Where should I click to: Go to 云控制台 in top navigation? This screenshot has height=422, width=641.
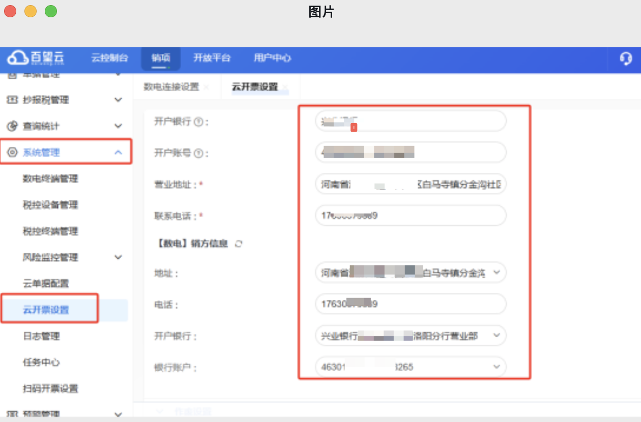pyautogui.click(x=109, y=58)
